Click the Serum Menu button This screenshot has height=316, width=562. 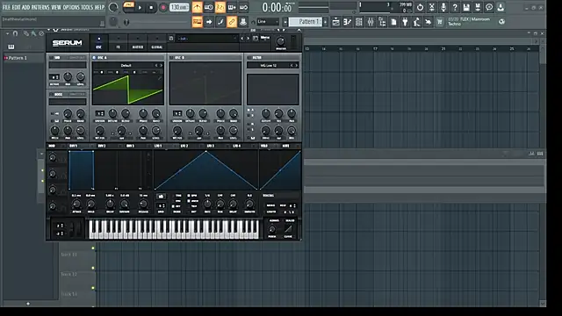pyautogui.click(x=265, y=38)
